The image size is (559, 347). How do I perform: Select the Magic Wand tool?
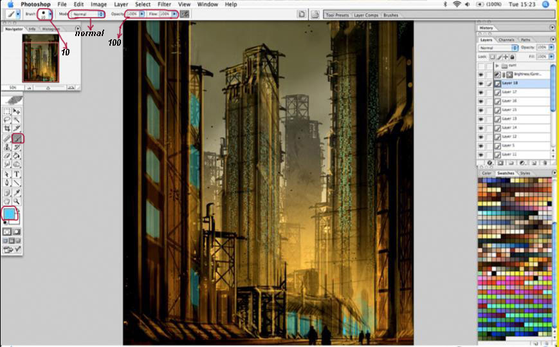click(16, 120)
